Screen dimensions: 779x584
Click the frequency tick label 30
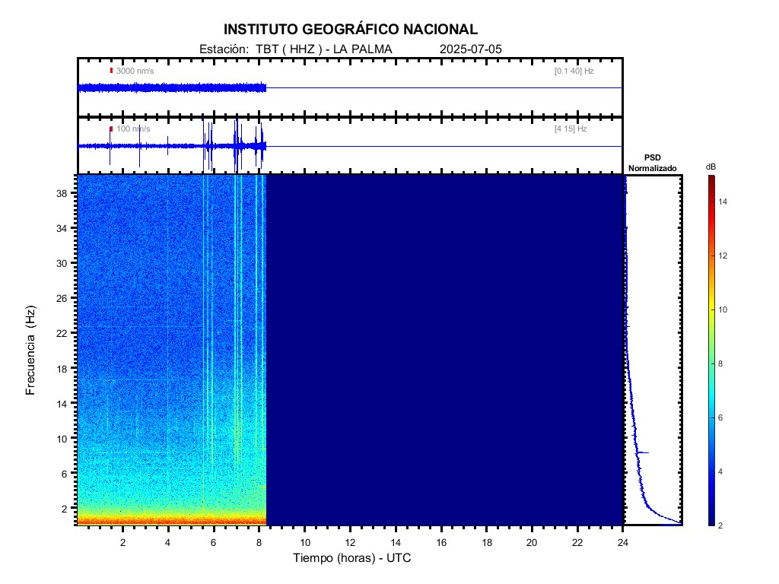tap(62, 264)
